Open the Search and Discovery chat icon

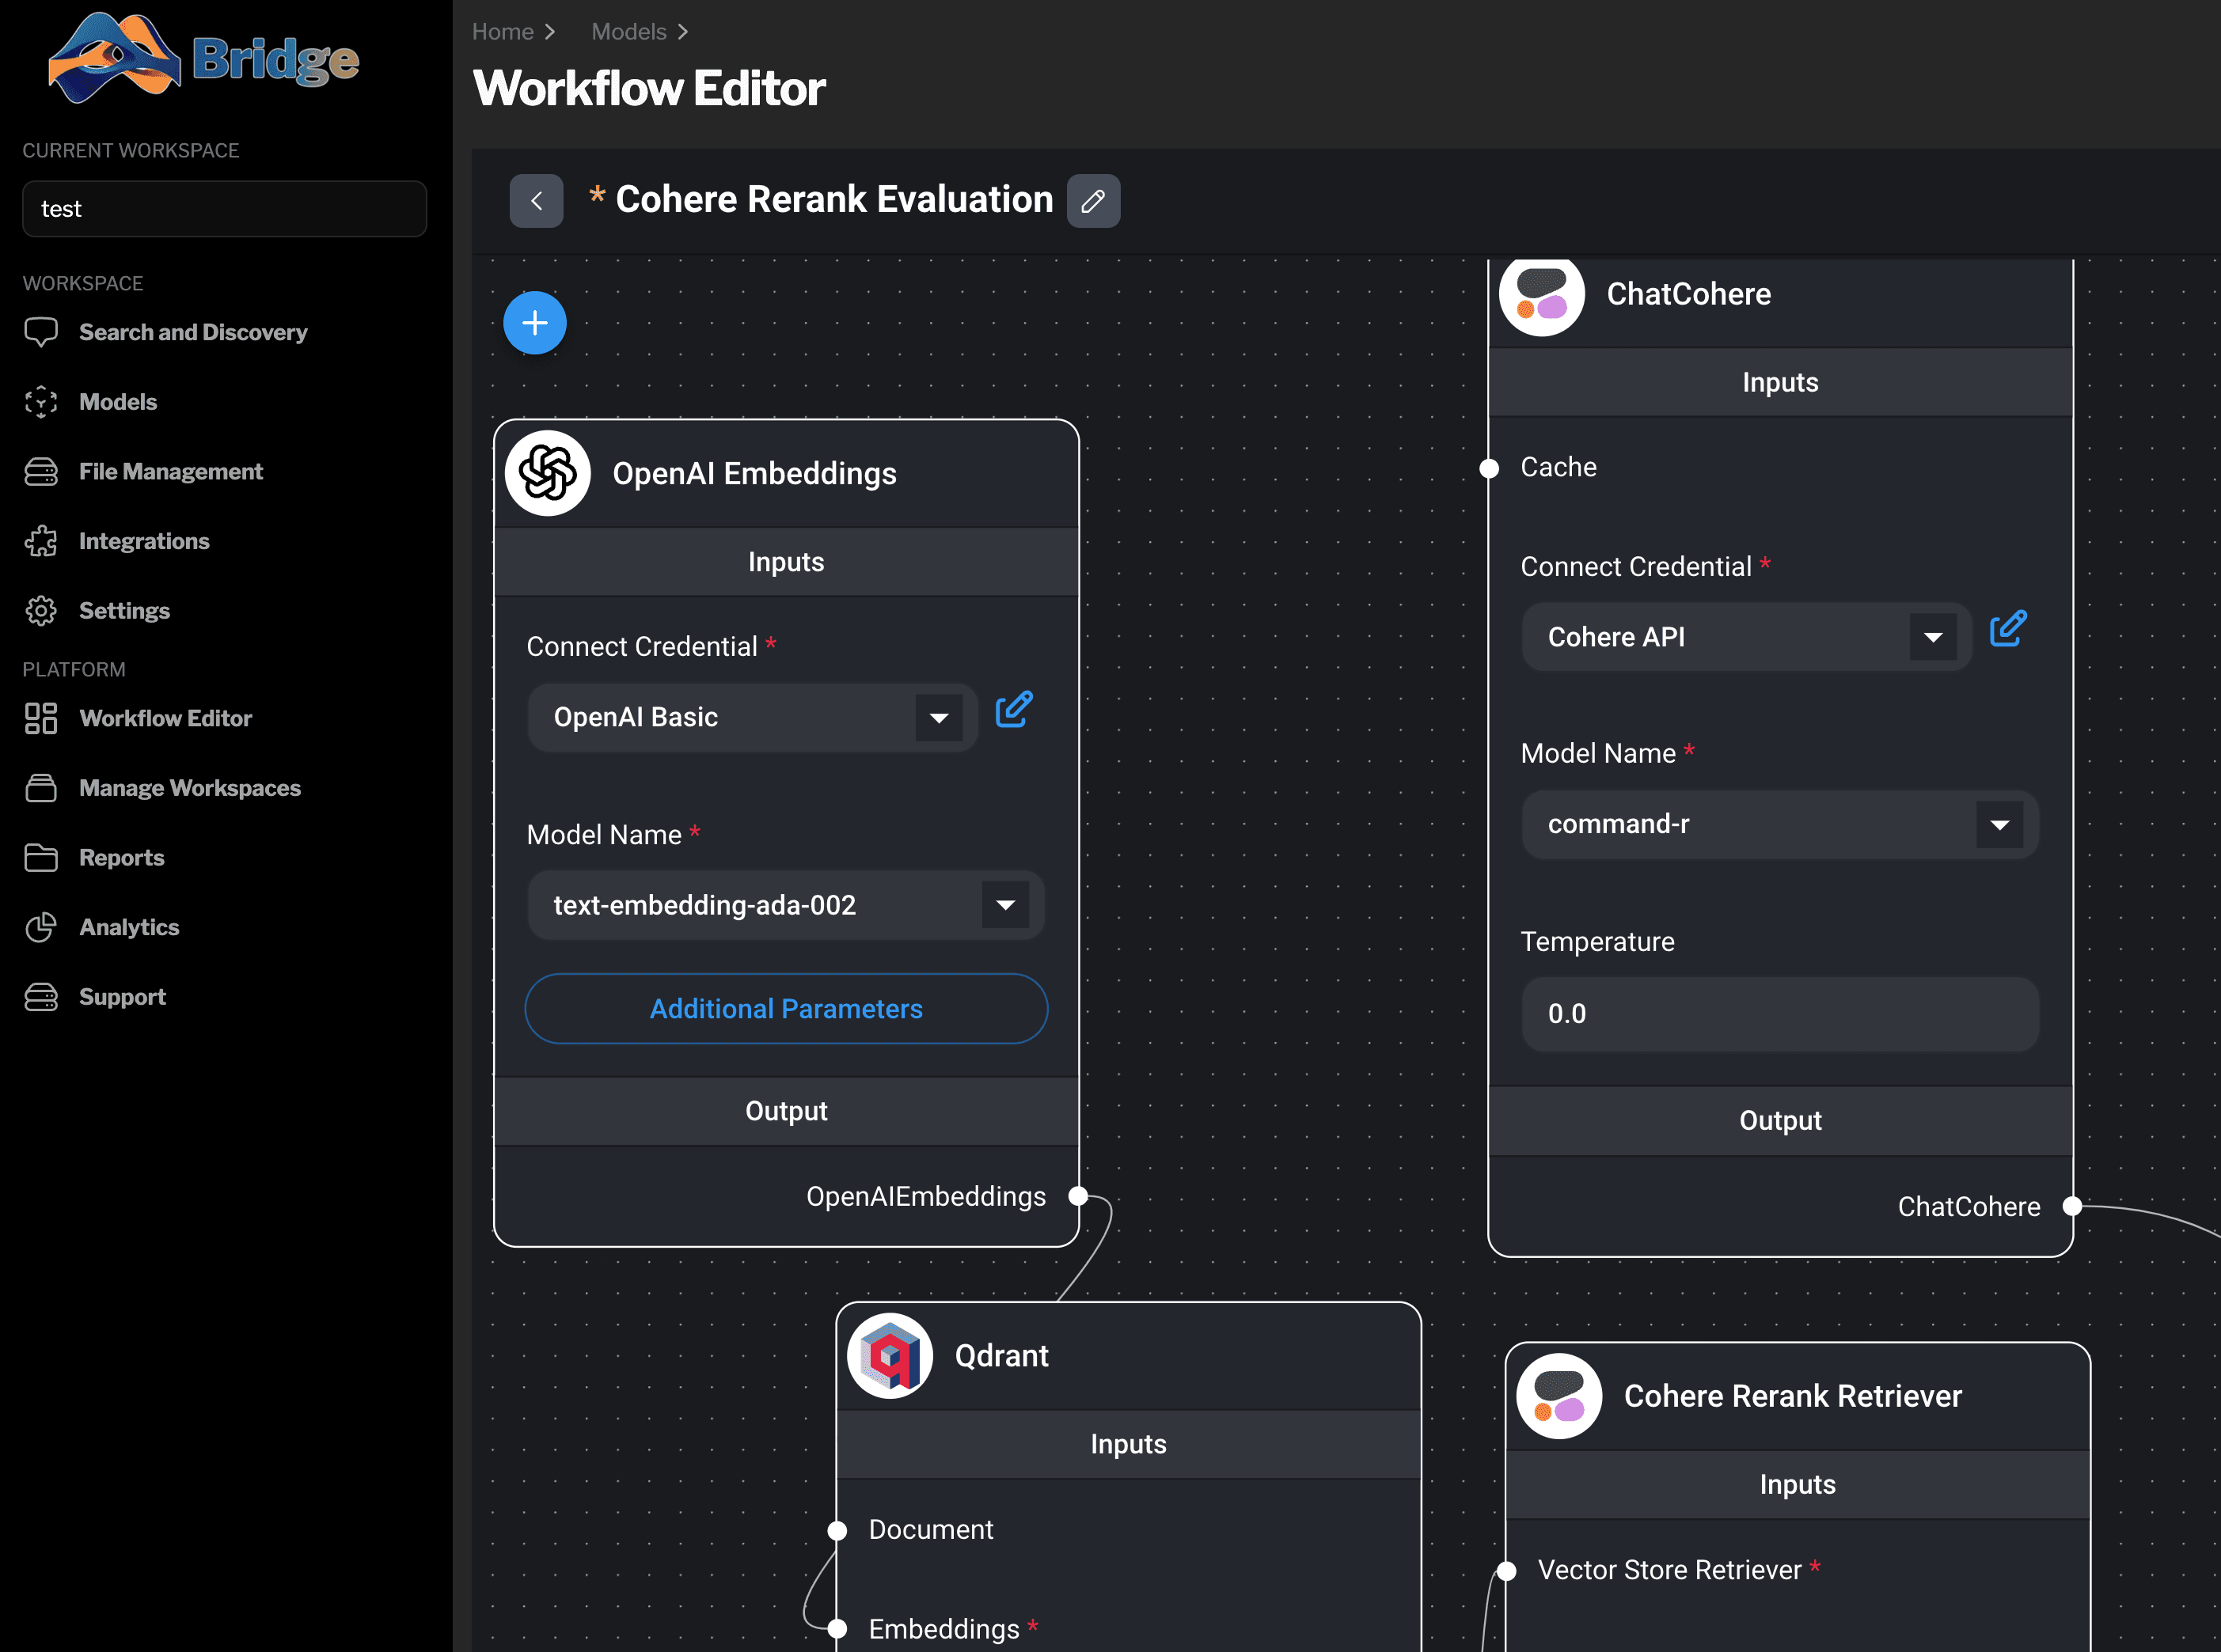(x=41, y=332)
